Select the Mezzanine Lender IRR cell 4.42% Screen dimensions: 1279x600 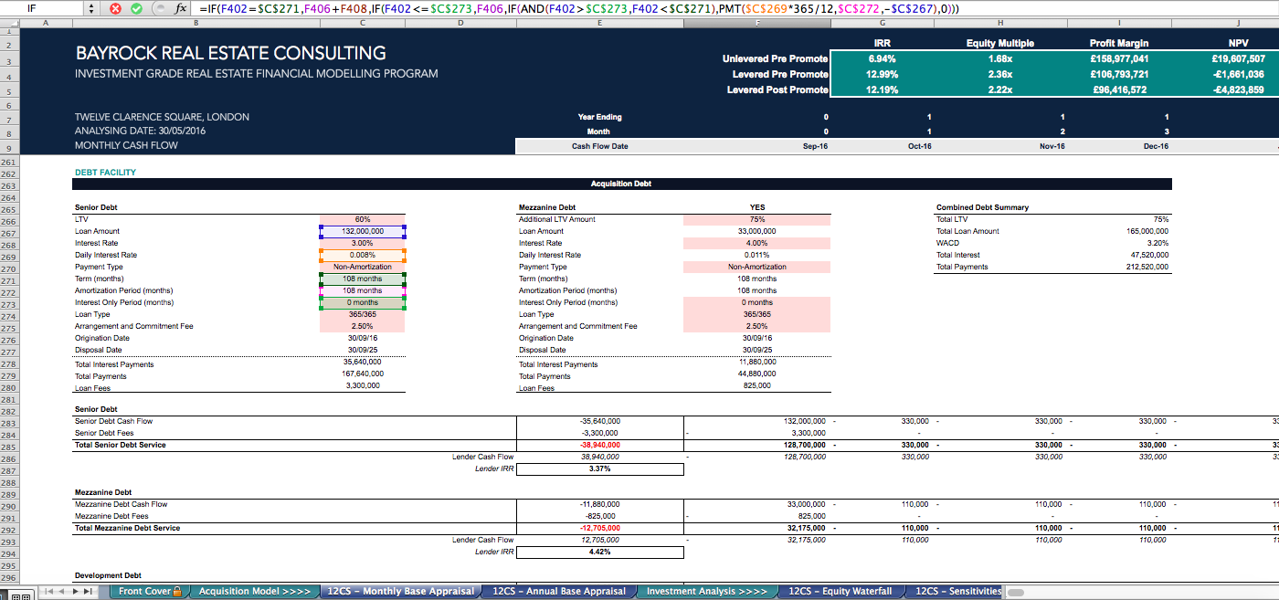point(599,553)
